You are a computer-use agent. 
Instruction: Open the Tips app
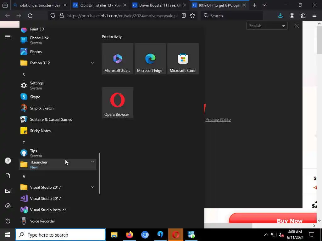pos(58,153)
